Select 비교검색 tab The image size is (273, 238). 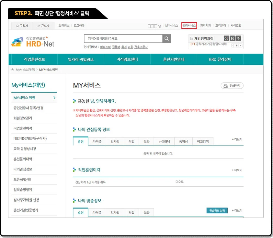click(203, 142)
